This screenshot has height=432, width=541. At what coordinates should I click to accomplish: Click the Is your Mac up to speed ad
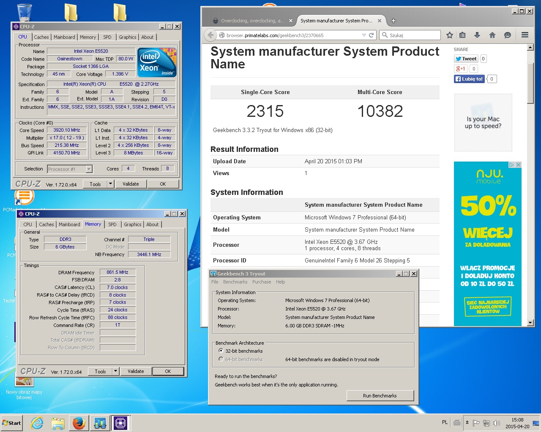(483, 122)
